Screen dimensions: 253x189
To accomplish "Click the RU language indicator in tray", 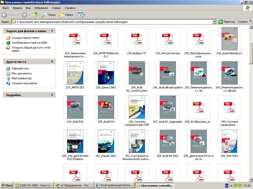I will (x=227, y=185).
